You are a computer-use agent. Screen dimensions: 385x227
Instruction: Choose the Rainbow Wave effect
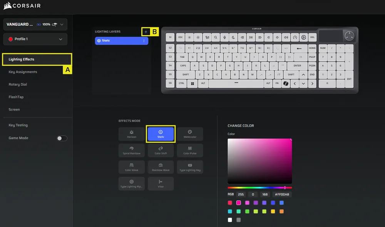tap(161, 167)
